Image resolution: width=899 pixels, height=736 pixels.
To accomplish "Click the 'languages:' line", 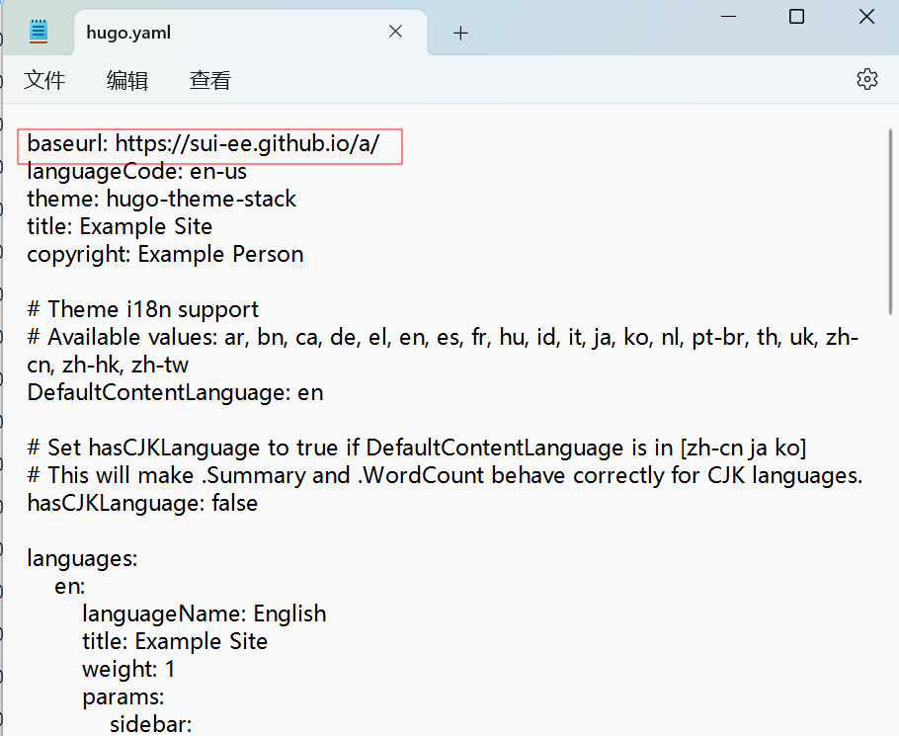I will coord(82,558).
